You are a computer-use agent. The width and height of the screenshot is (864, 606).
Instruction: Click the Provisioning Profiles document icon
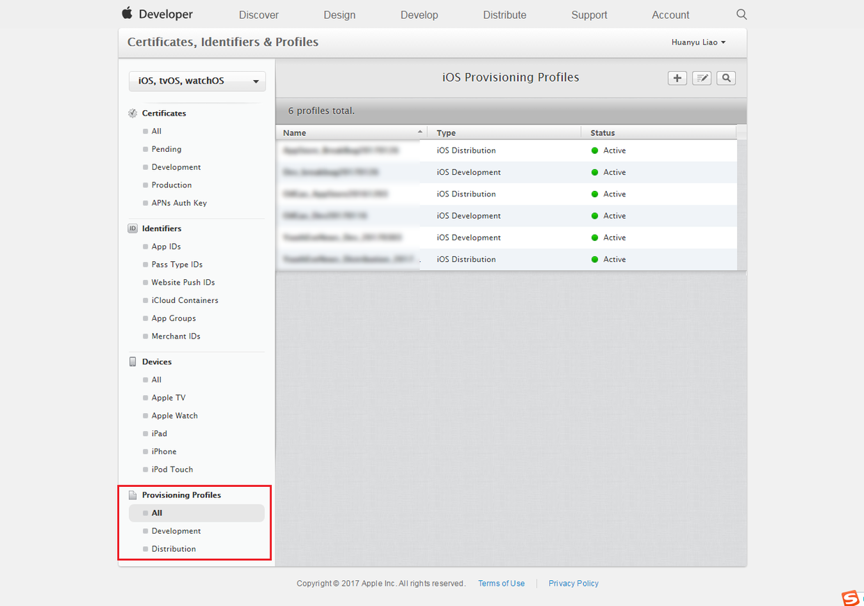coord(132,495)
